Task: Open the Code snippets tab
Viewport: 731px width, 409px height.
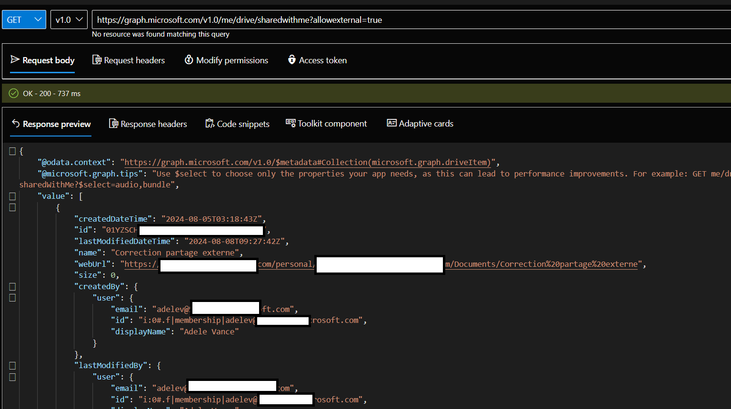Action: [x=237, y=124]
